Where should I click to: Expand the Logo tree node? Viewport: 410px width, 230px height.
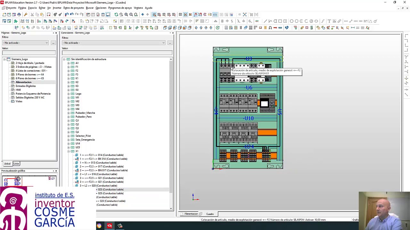click(69, 94)
